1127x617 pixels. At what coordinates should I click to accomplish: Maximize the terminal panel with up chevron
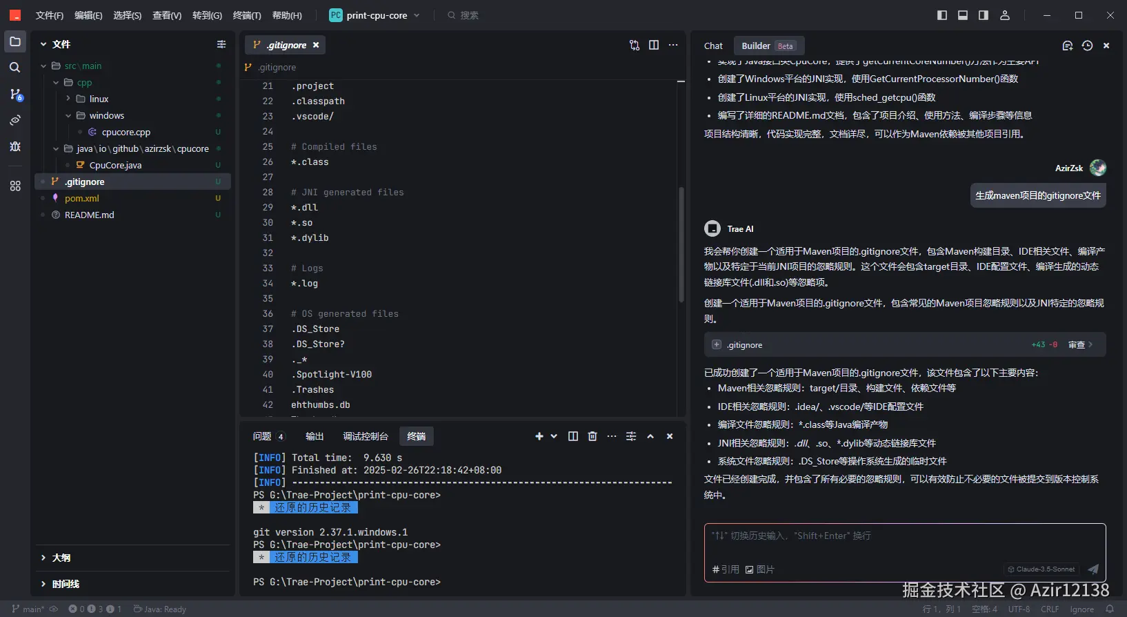pyautogui.click(x=650, y=436)
